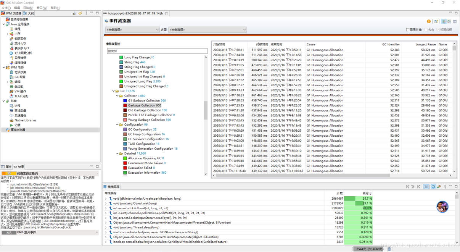
Task: Open the 自动分析结果 page icon
Action: pyautogui.click(x=8, y=19)
